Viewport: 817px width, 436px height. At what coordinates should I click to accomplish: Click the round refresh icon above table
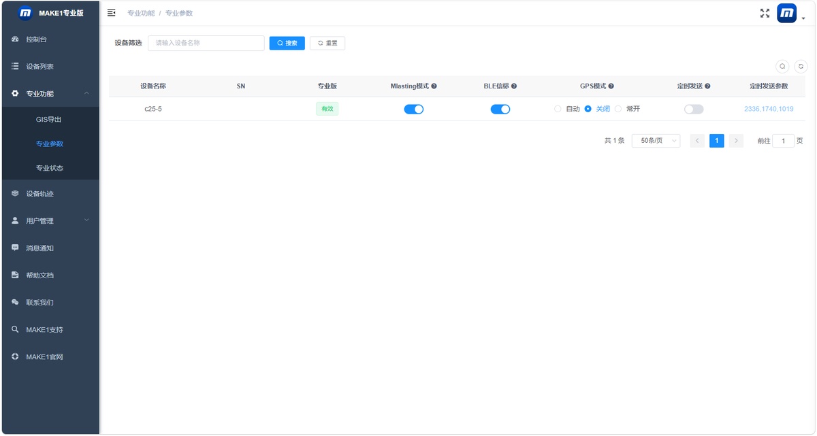pyautogui.click(x=801, y=66)
